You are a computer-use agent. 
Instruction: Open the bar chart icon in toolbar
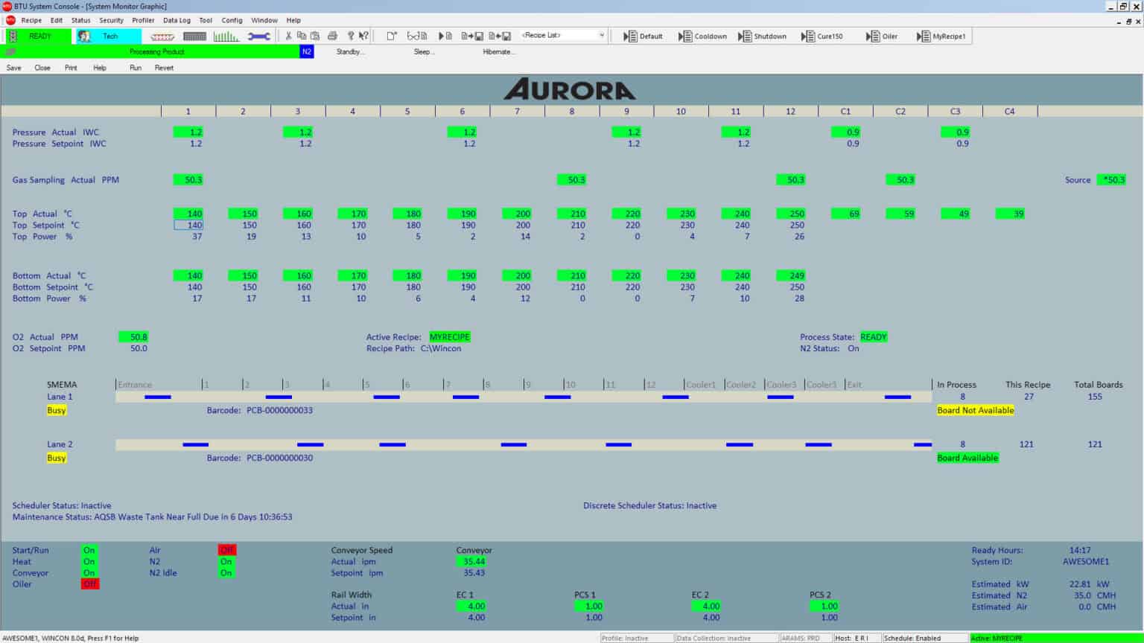(x=226, y=36)
